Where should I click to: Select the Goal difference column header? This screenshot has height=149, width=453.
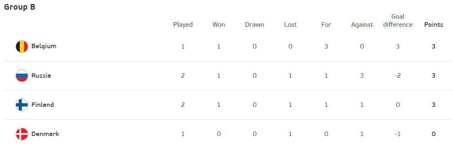tap(398, 21)
